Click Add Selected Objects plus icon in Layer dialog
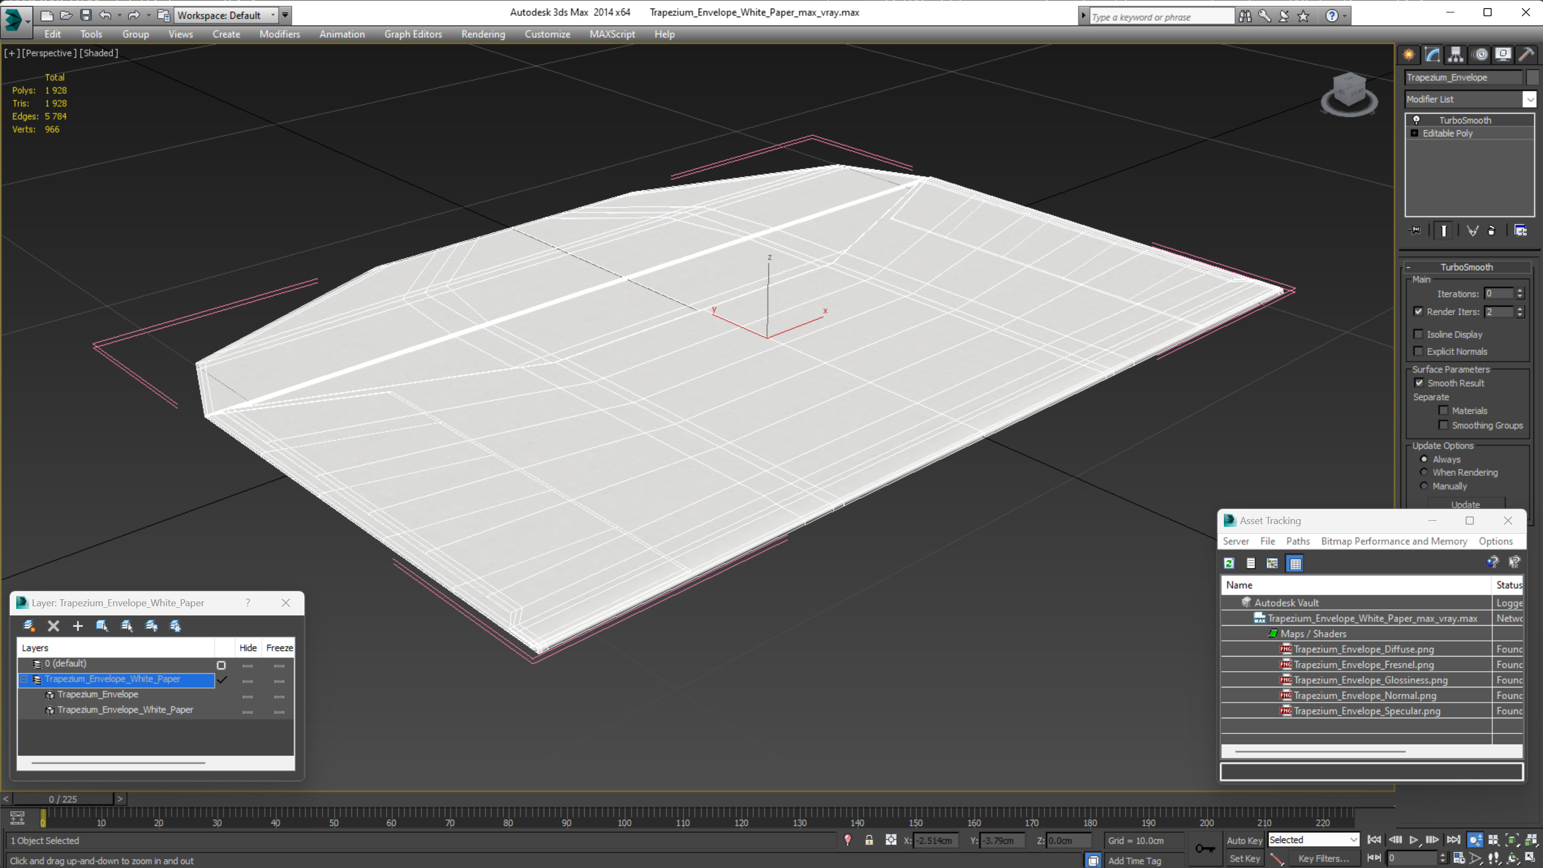The width and height of the screenshot is (1543, 868). [x=77, y=626]
